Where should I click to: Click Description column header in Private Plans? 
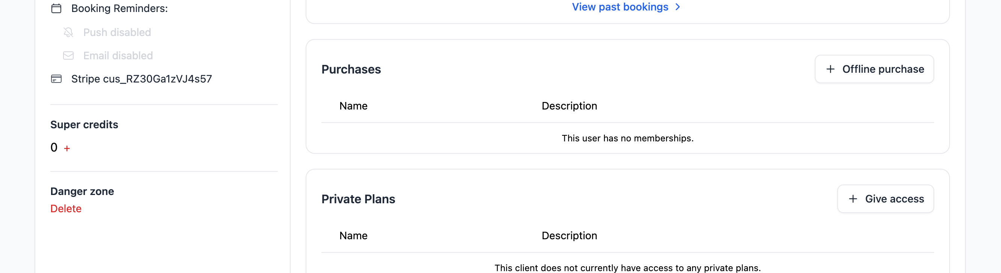point(569,235)
